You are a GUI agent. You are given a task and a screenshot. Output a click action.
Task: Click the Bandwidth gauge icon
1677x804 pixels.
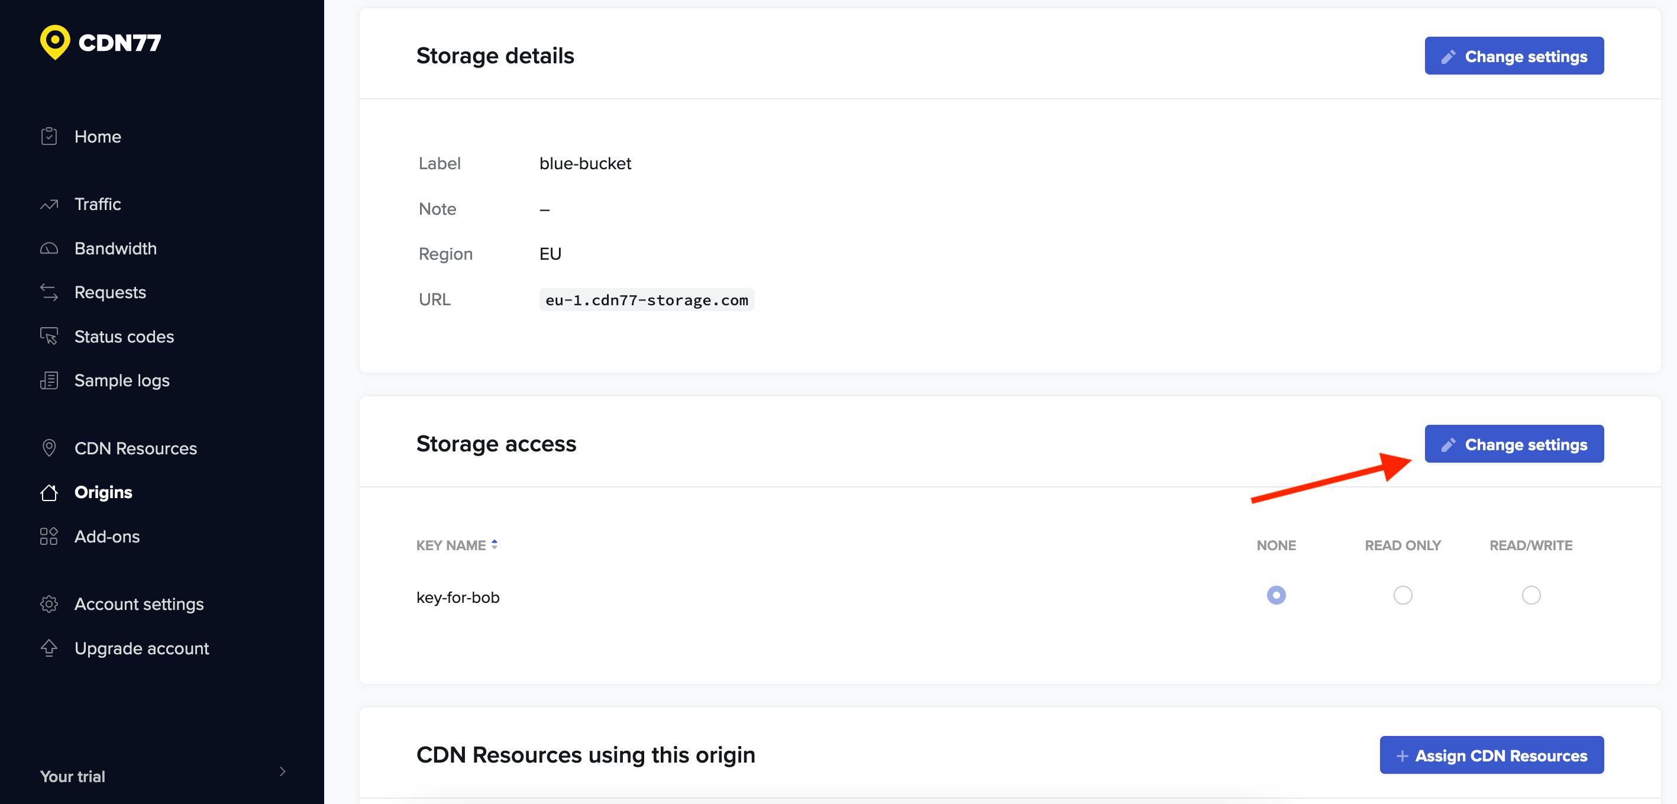[49, 248]
